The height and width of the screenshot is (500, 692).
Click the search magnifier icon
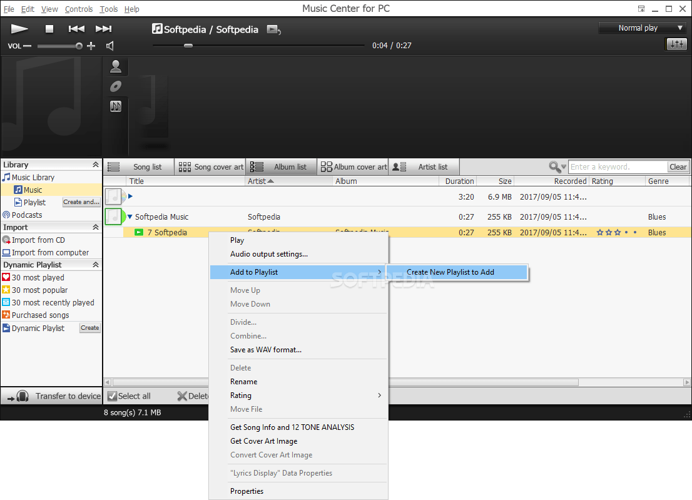point(553,166)
